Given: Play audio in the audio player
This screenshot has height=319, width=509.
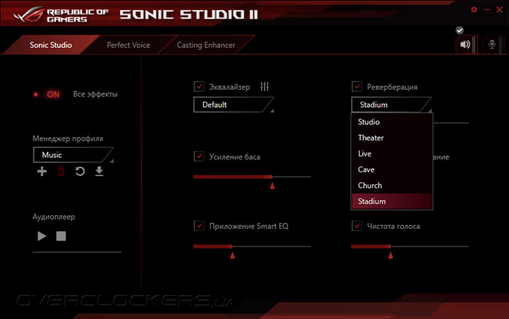Looking at the screenshot, I should (x=42, y=236).
